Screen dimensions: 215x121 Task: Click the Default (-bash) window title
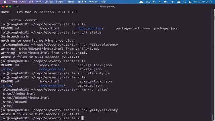tap(107, 7)
